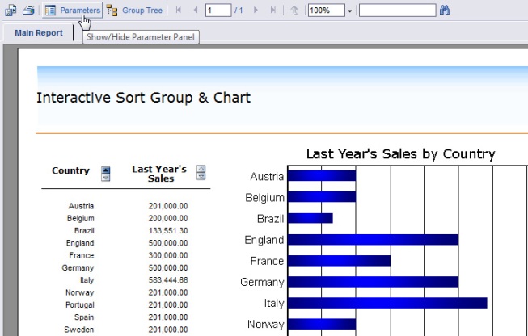528x336 pixels.
Task: Sort Country column ascending arrow
Action: tap(106, 170)
